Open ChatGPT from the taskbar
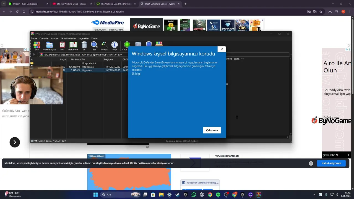 (202, 195)
